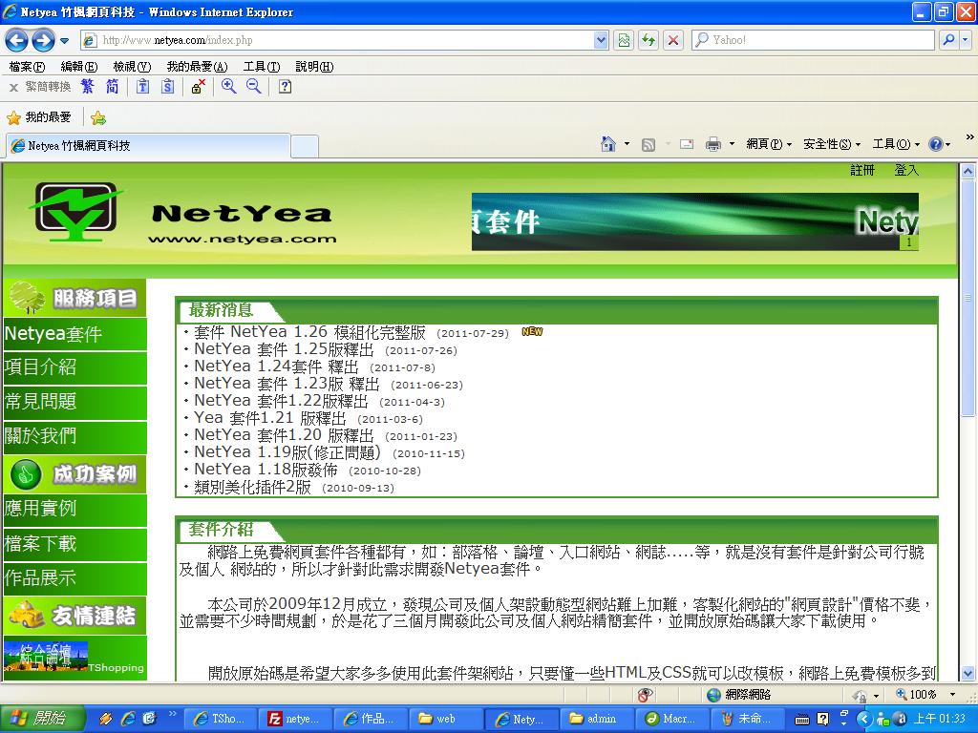This screenshot has width=978, height=733.
Task: Click the printer icon in command bar
Action: click(x=712, y=145)
